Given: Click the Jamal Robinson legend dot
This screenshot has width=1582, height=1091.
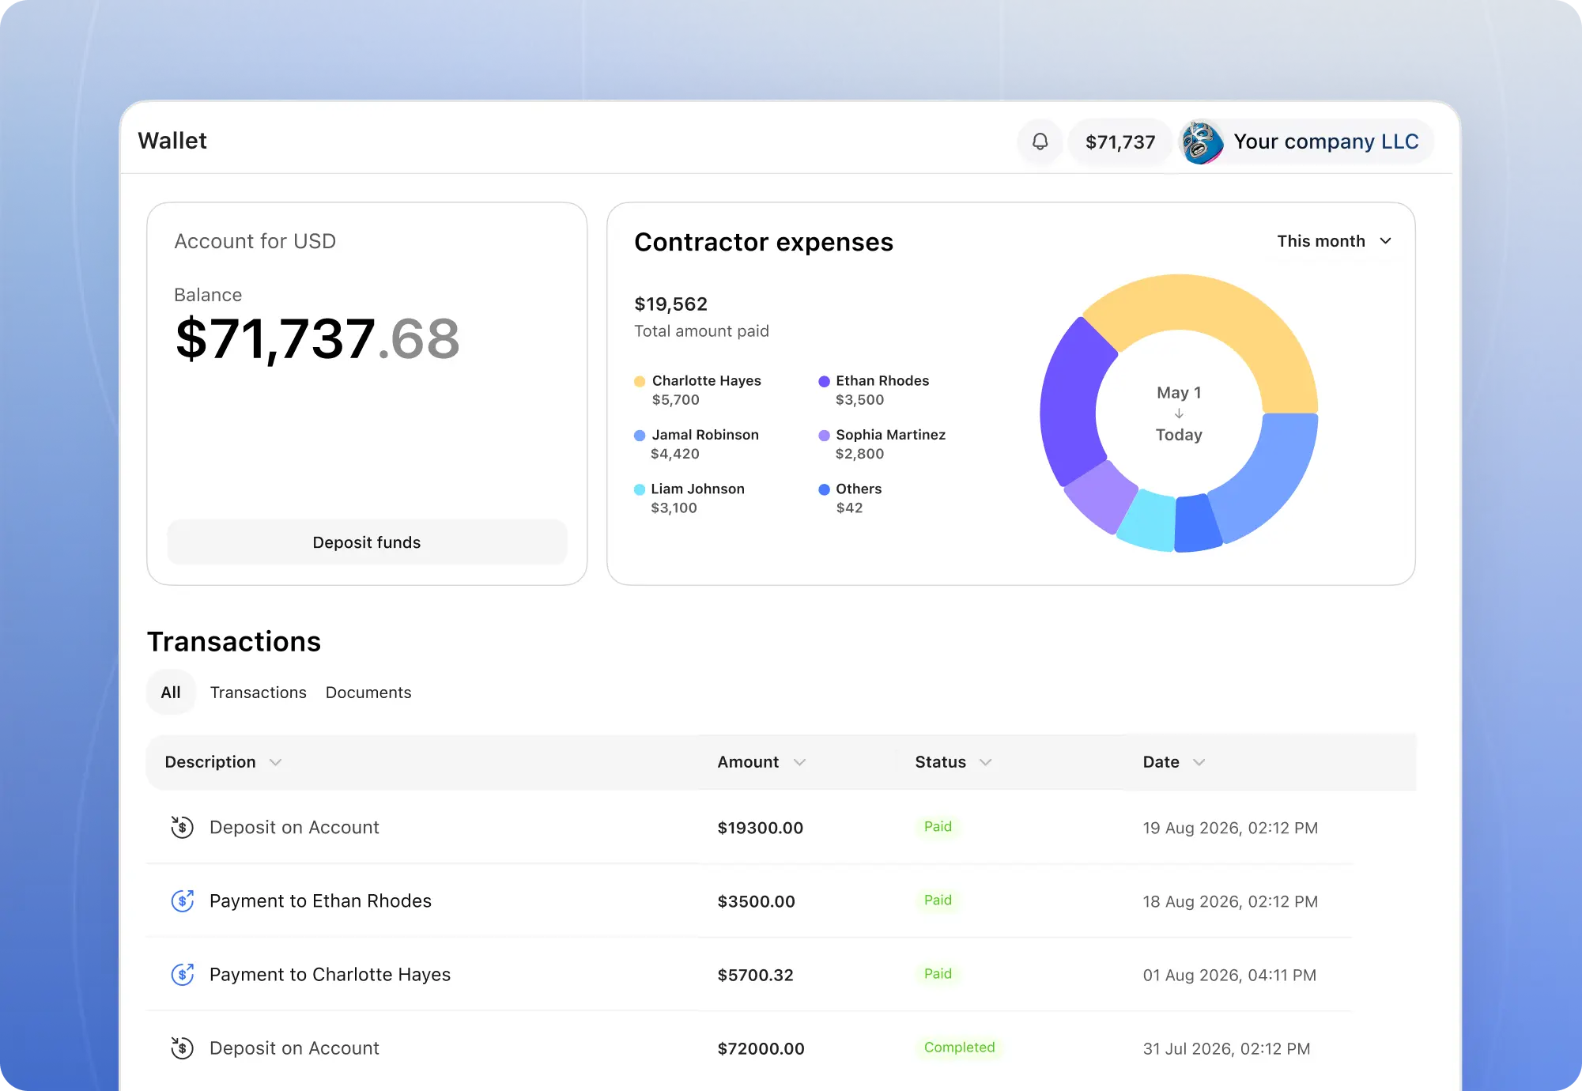Looking at the screenshot, I should (640, 436).
